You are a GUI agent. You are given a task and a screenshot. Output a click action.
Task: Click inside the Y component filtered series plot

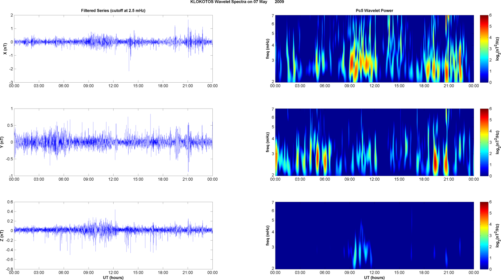[x=113, y=142]
